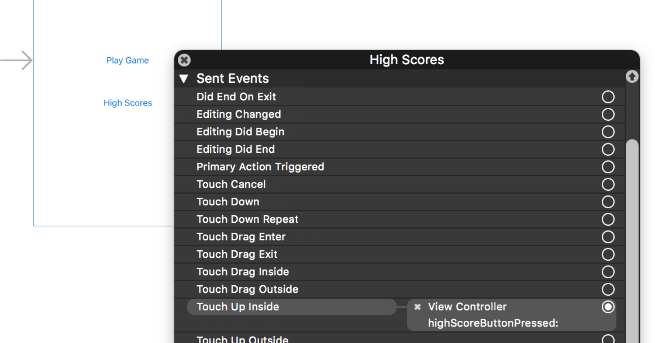Click the Touch Down Repeat connection circle
655x343 pixels.
coord(608,219)
